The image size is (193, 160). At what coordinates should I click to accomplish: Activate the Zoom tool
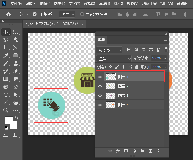[6, 110]
